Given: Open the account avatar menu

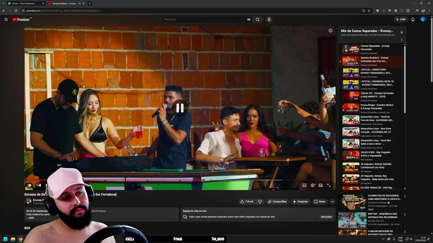Looking at the screenshot, I should point(423,19).
